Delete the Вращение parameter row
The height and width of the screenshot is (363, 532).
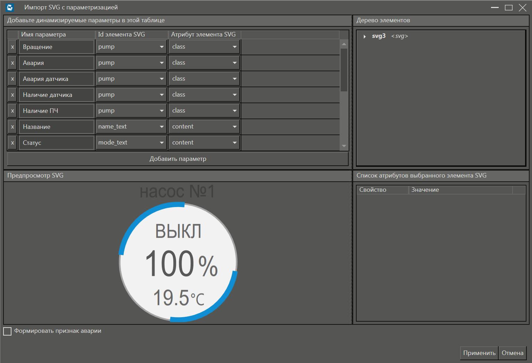(x=13, y=47)
